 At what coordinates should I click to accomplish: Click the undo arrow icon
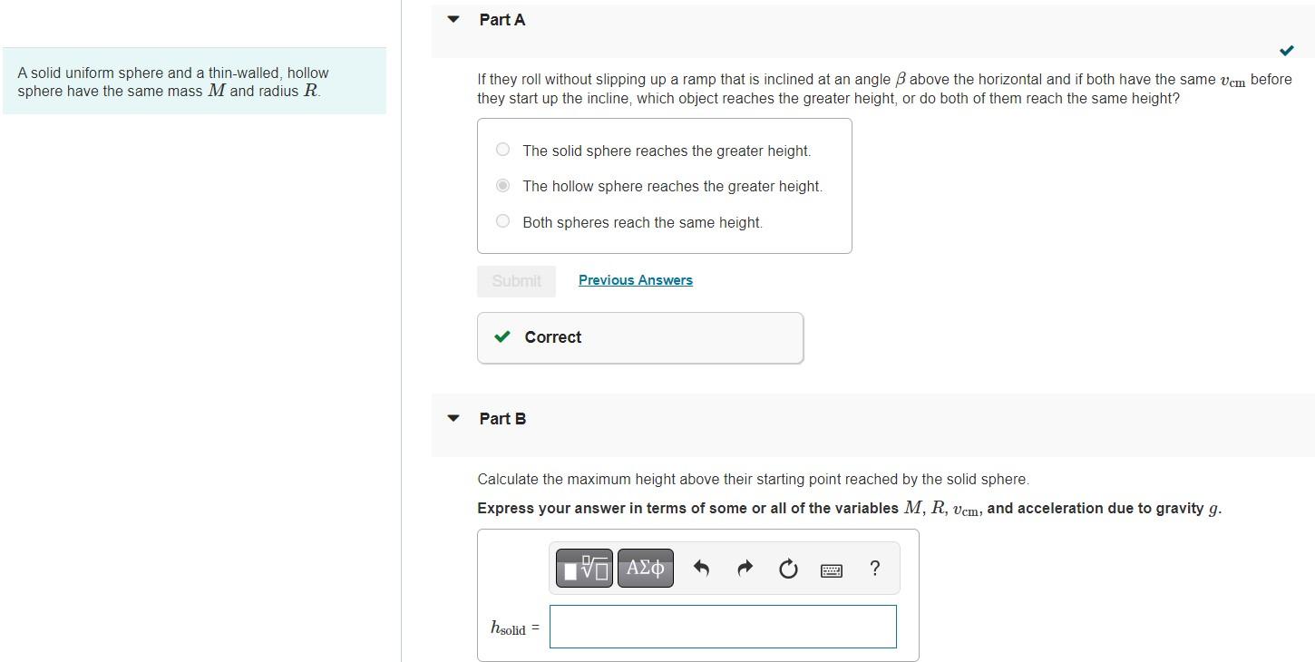pos(700,569)
